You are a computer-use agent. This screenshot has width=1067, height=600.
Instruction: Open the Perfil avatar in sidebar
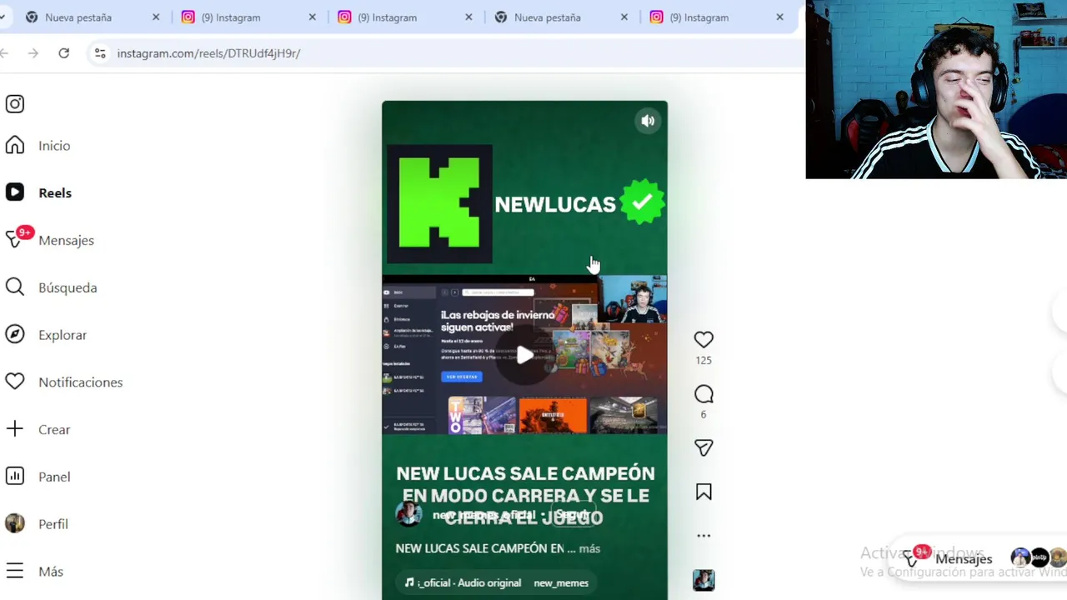tap(15, 523)
